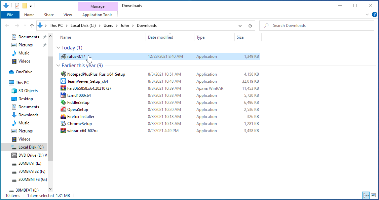Collapse the Earlier this year group

coord(59,65)
